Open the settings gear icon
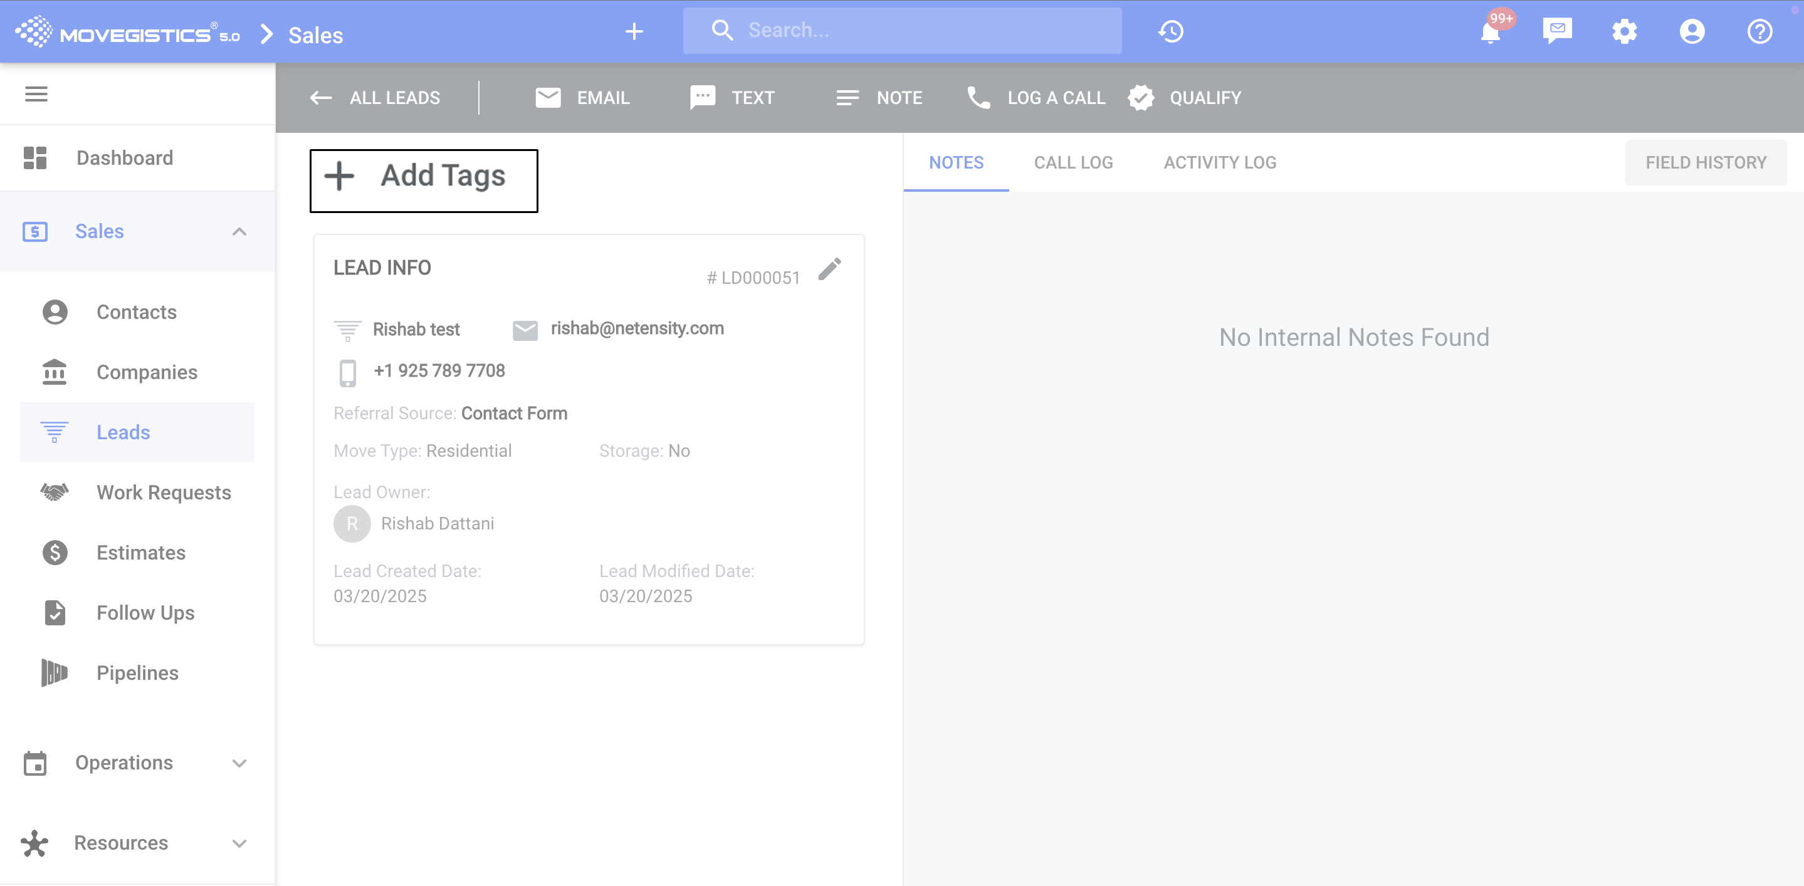Screen dimensions: 1804x886 1624,31
